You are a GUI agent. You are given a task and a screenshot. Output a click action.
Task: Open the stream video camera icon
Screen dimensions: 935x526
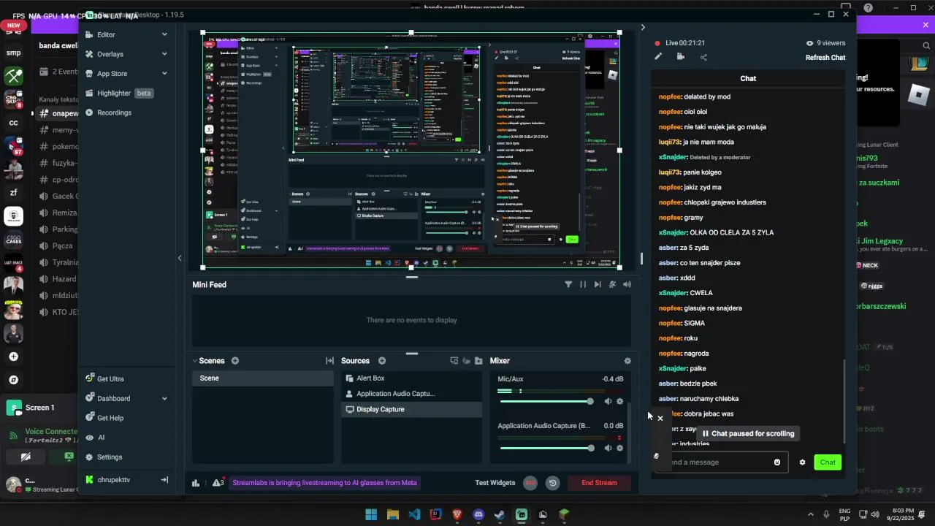click(681, 57)
